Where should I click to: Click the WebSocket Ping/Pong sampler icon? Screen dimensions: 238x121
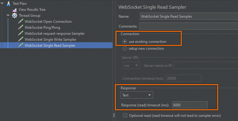(x=20, y=28)
